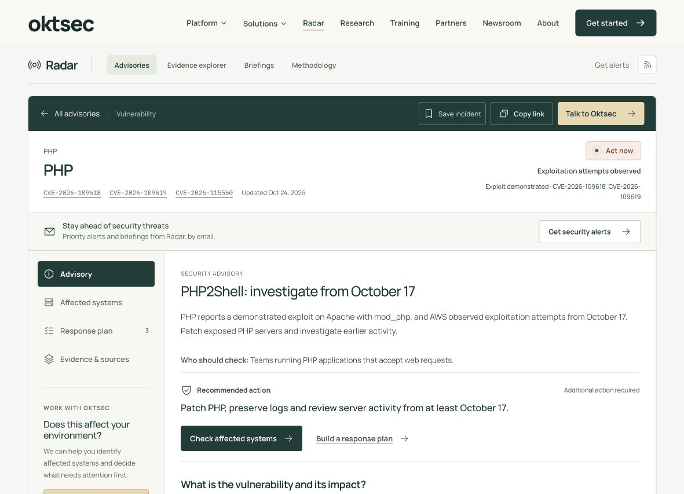Click the arrow inside Get started button

(x=641, y=23)
